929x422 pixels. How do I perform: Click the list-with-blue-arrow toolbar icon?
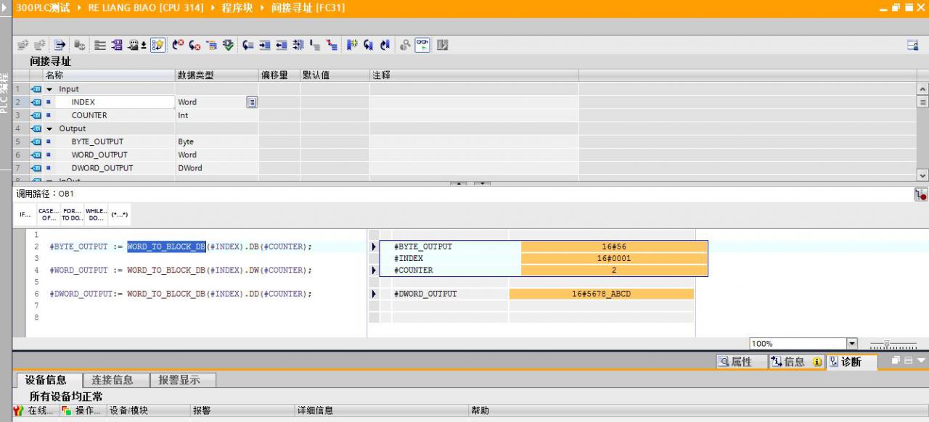pos(60,45)
